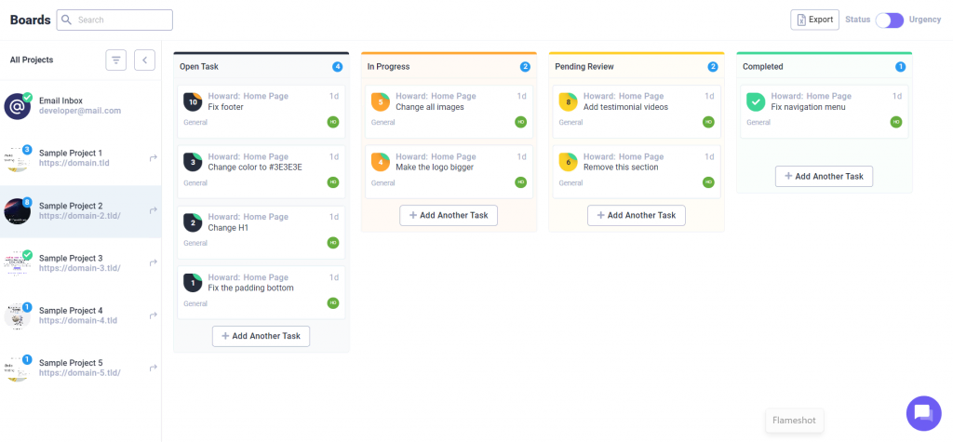Click the HO avatar on Change all images card
Screen dimensions: 953x442
pos(521,122)
